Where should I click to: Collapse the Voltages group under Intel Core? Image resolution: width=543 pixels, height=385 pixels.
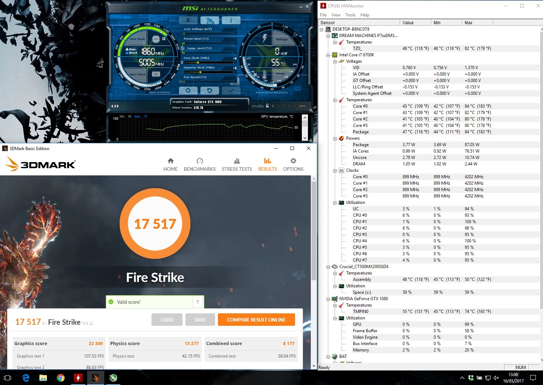point(335,61)
